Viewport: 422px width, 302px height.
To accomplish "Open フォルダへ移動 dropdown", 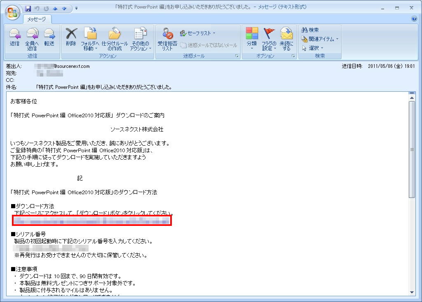I will 90,39.
